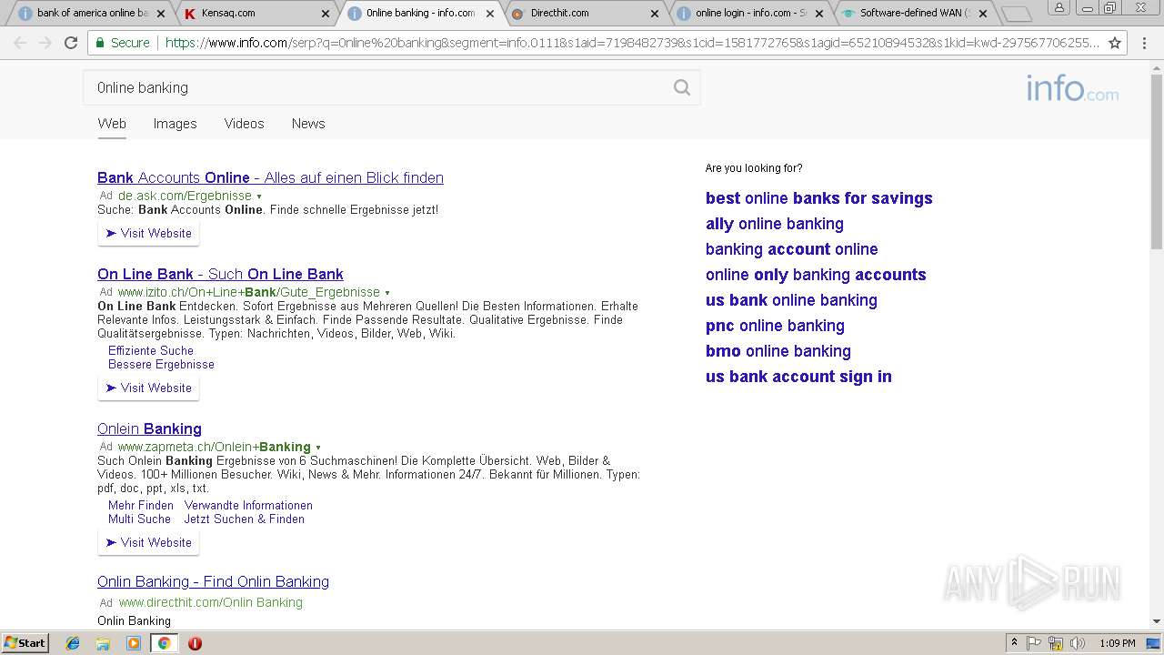Expand the de.ask.com ad dropdown arrow
This screenshot has width=1164, height=655.
(259, 196)
